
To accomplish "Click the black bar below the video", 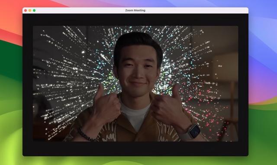I will tap(135, 149).
